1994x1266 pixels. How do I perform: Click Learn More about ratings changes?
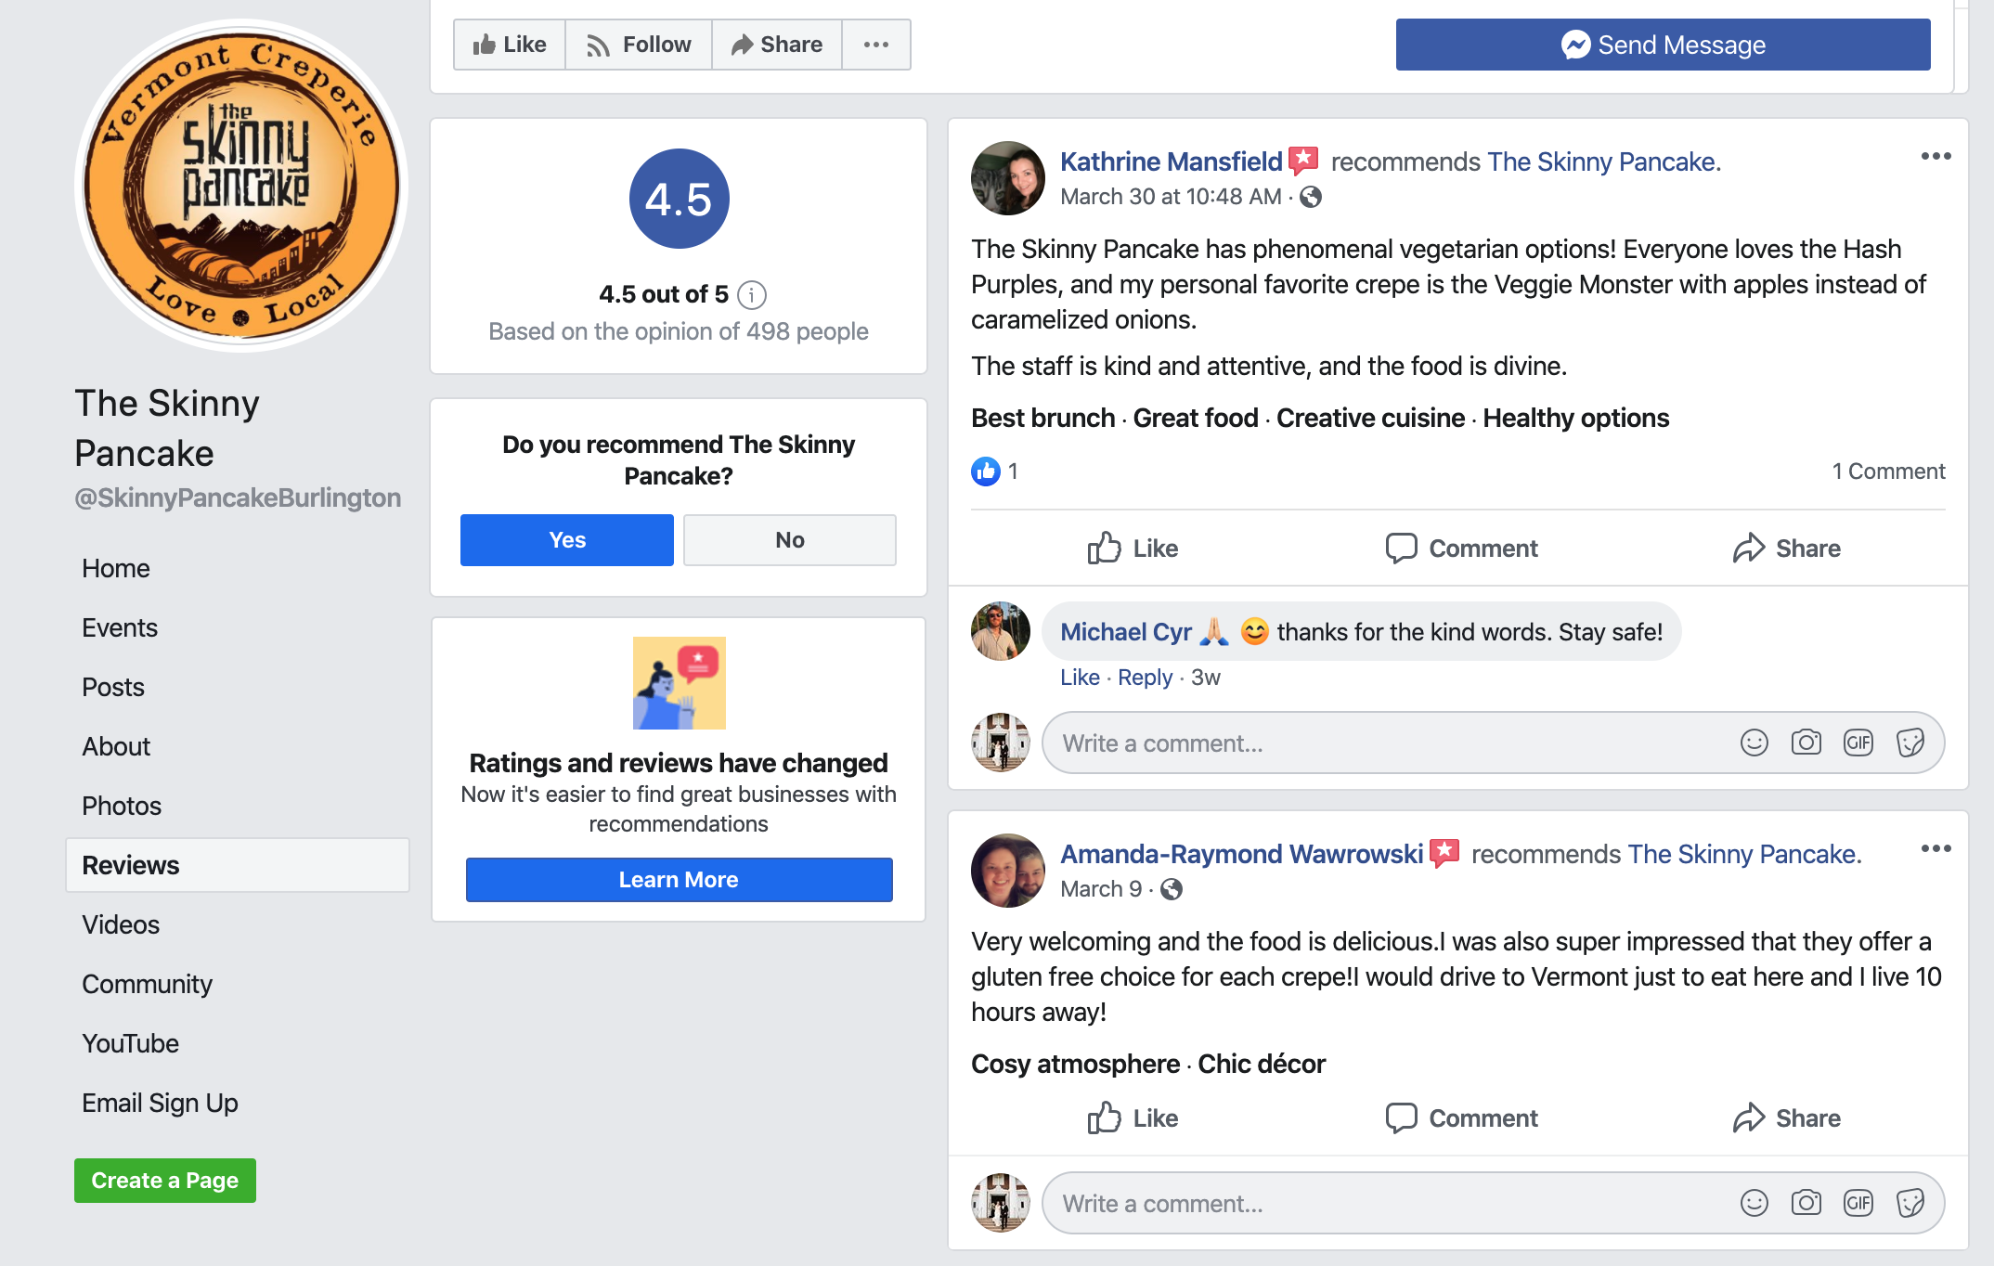pyautogui.click(x=678, y=878)
